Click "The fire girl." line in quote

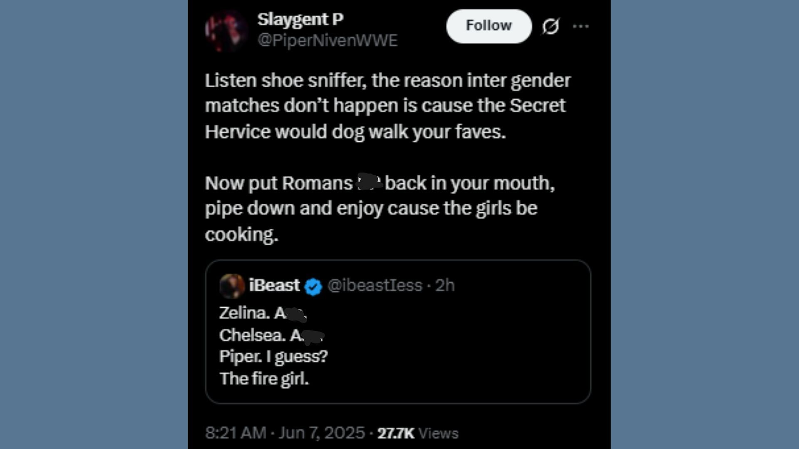(264, 379)
